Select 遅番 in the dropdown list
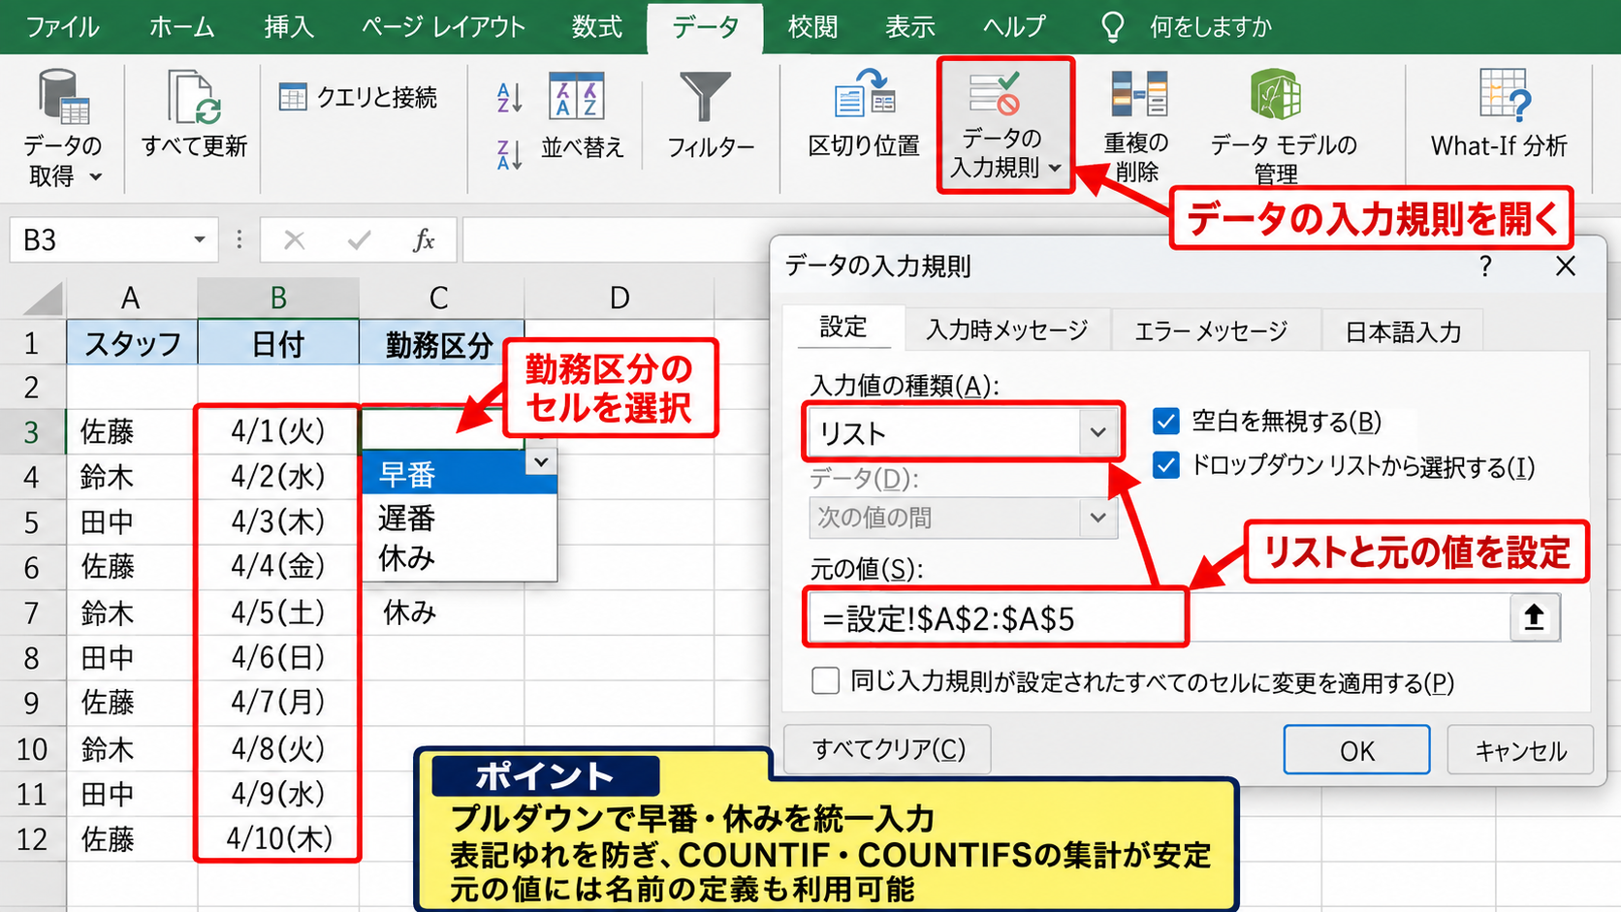This screenshot has width=1621, height=912. point(460,518)
